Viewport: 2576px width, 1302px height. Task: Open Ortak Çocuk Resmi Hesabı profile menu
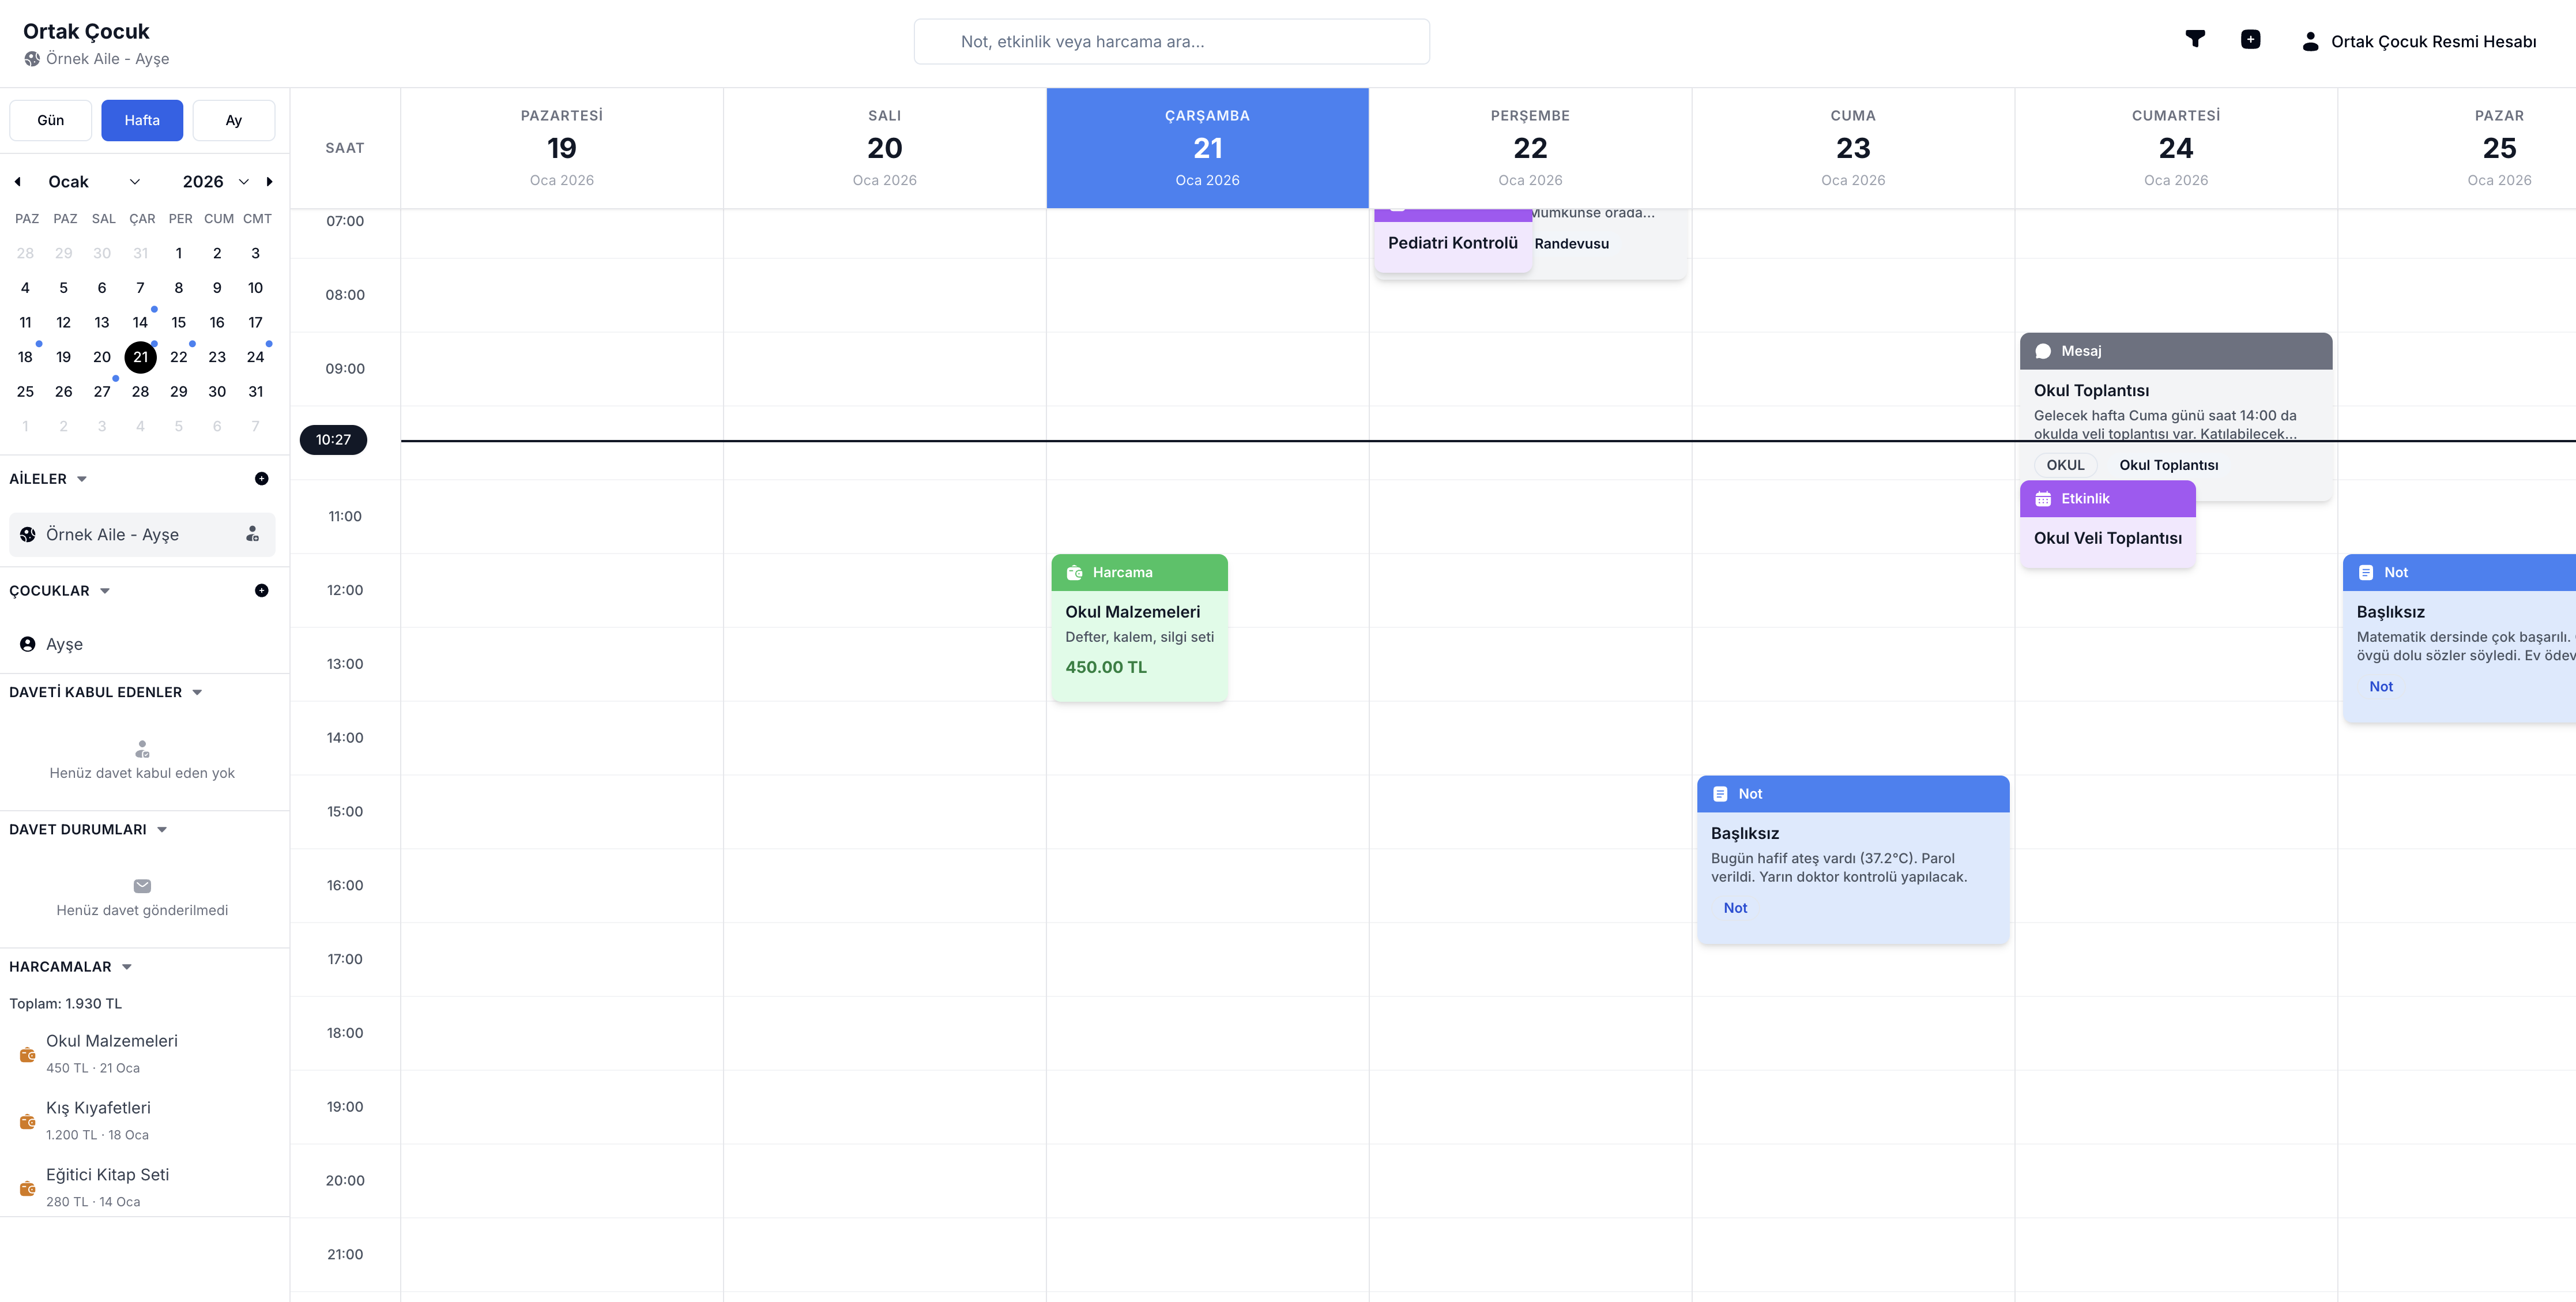(x=2420, y=42)
